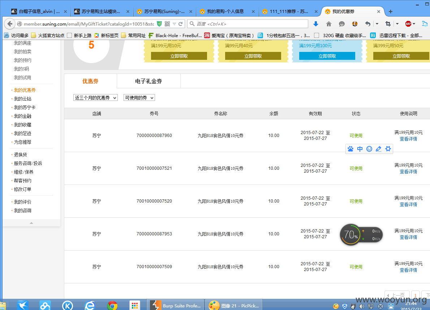Click the blue bird taskbar icon

click(23, 305)
